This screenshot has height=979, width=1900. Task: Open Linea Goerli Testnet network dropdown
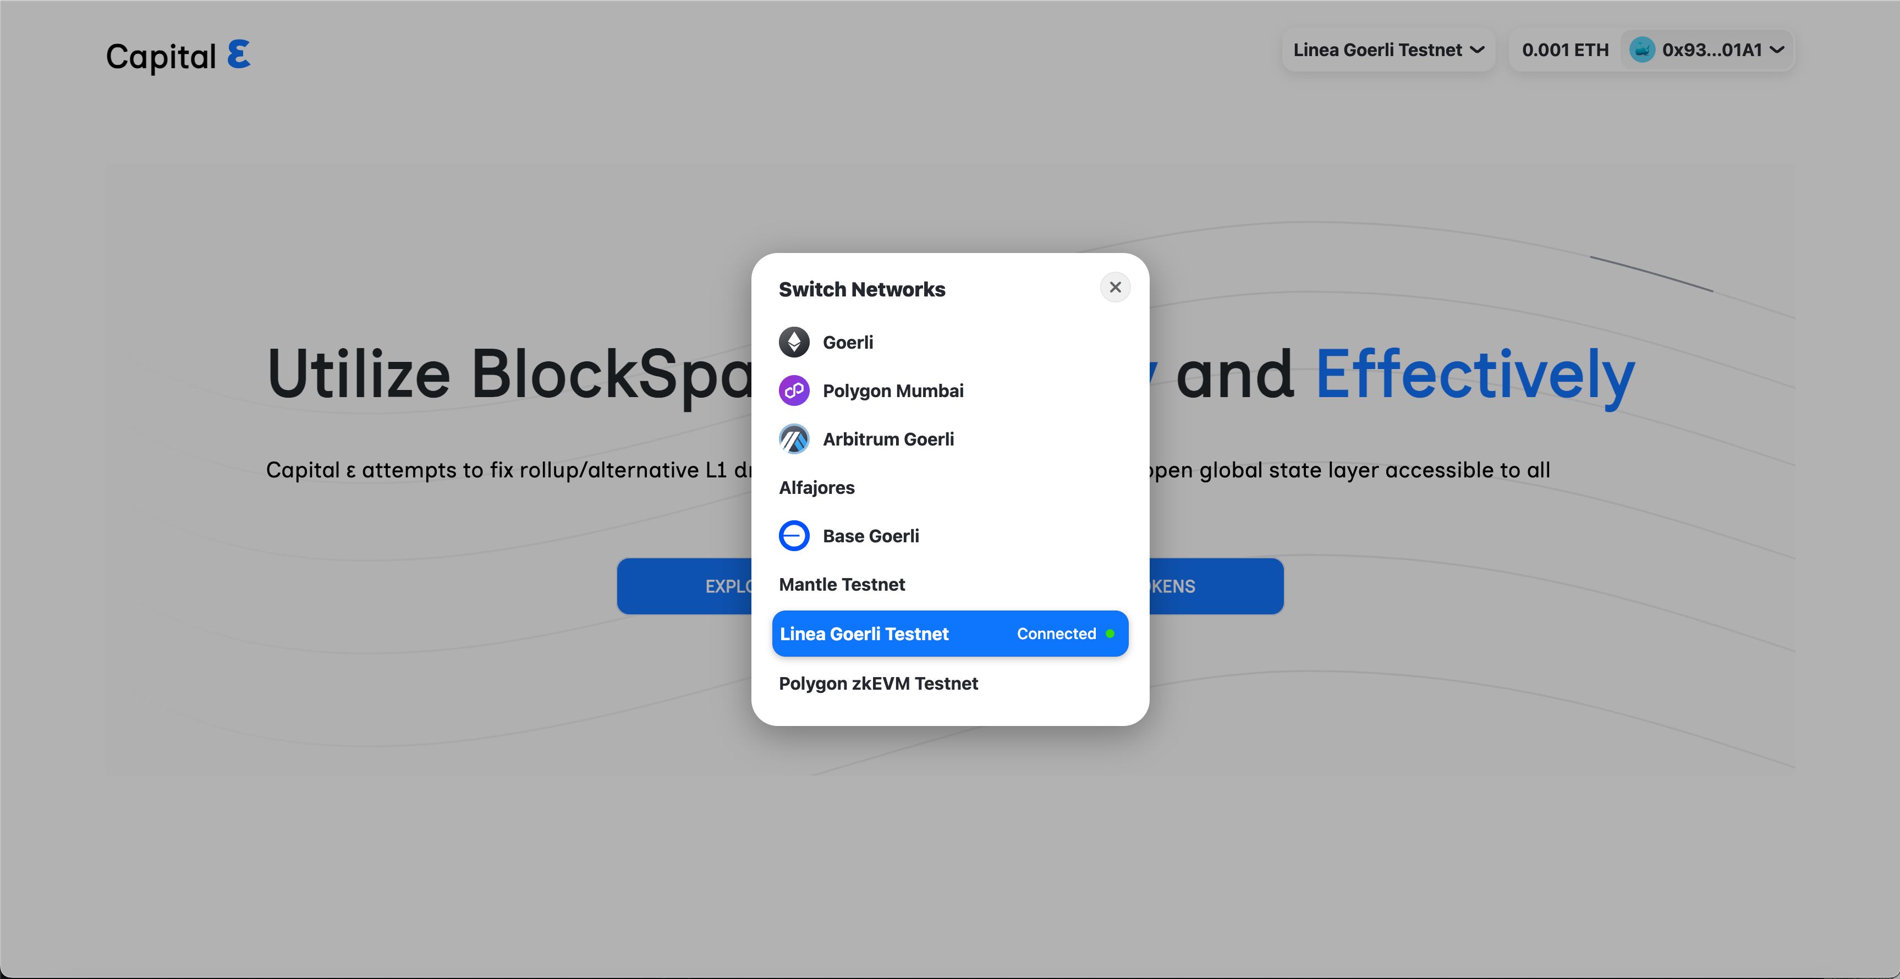point(1388,50)
